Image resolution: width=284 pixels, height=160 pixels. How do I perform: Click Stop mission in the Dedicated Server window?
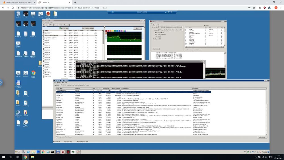pyautogui.click(x=155, y=49)
